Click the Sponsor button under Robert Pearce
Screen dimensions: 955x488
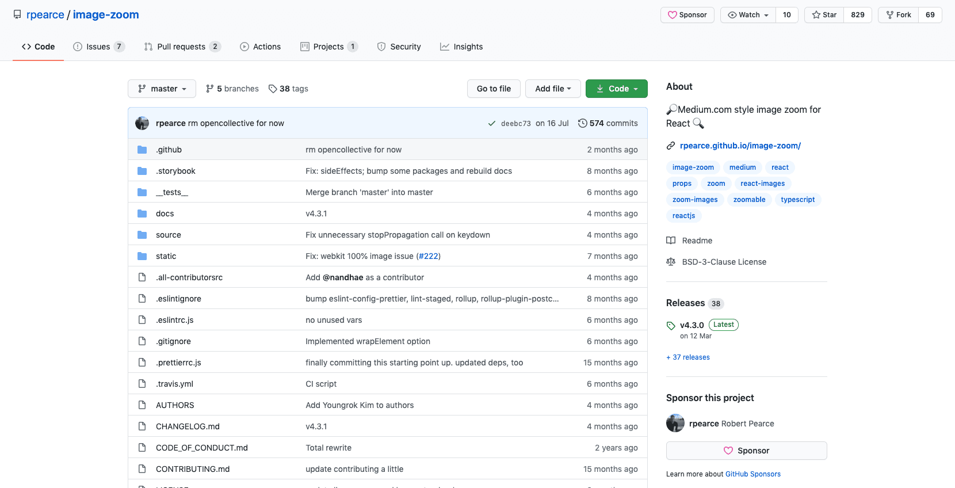[747, 451]
